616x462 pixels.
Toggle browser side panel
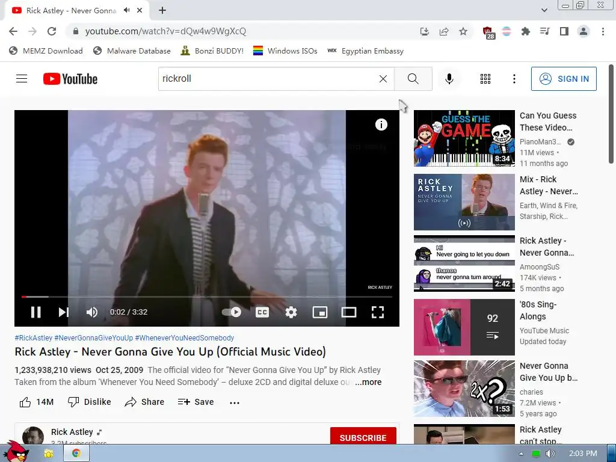(564, 31)
